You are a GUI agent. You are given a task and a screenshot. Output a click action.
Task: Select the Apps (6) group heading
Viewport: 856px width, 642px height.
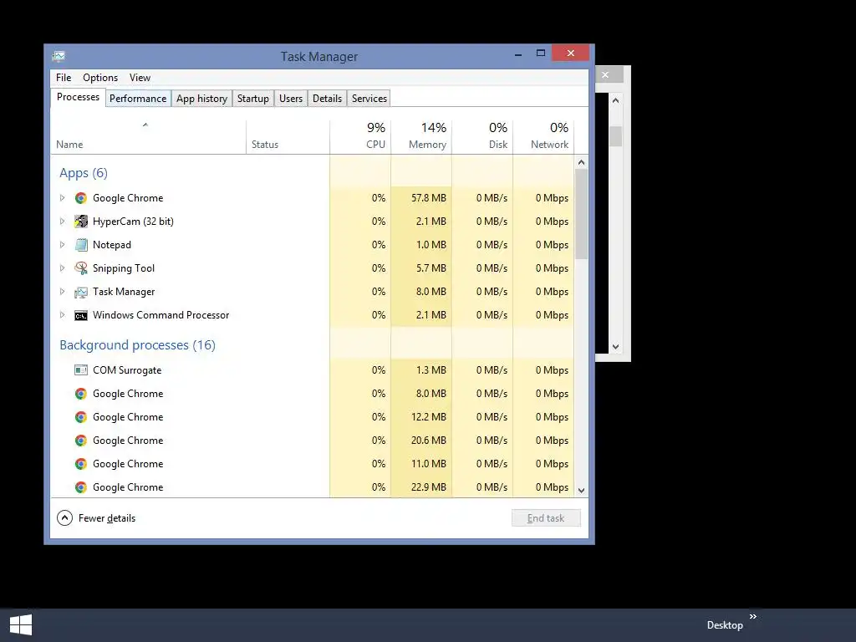(84, 173)
